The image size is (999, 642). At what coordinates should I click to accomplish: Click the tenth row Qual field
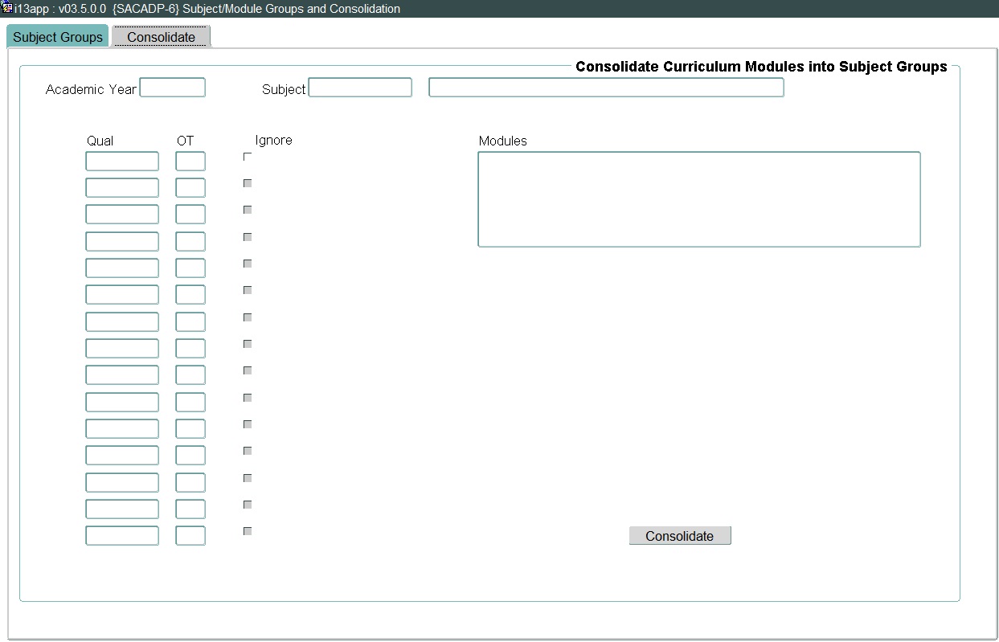pos(122,403)
